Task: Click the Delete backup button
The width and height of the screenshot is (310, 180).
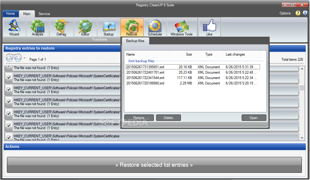Action: point(168,117)
